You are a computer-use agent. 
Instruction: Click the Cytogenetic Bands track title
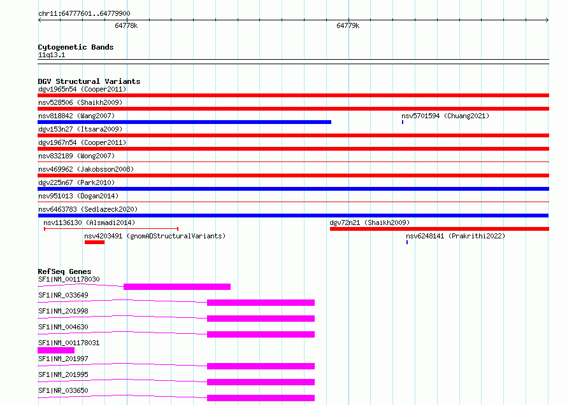pos(76,47)
